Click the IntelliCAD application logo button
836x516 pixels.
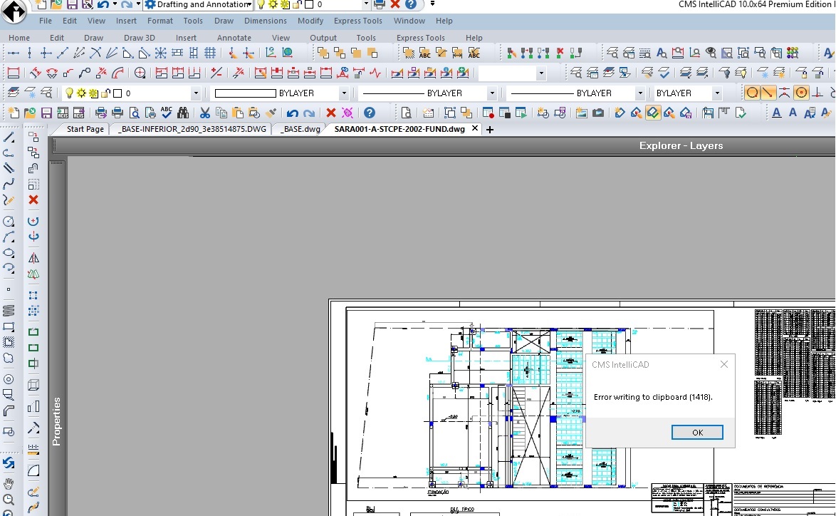click(14, 11)
